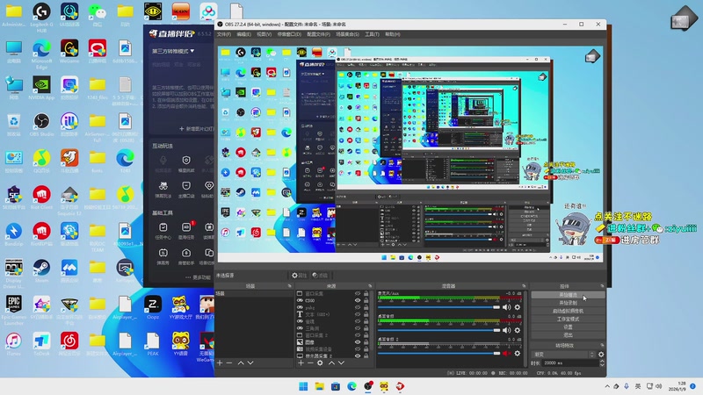Image resolution: width=703 pixels, height=395 pixels.
Task: Toggle visibility eye of 图像 source
Action: pyautogui.click(x=358, y=342)
